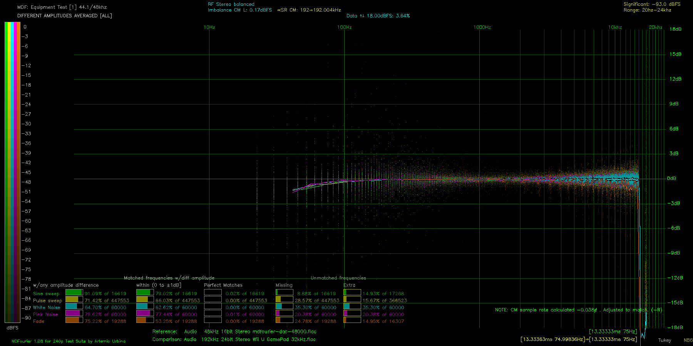Viewport: 693px width, 346px height.
Task: Click green bar beside '79.02% of 16619'
Action: (145, 292)
